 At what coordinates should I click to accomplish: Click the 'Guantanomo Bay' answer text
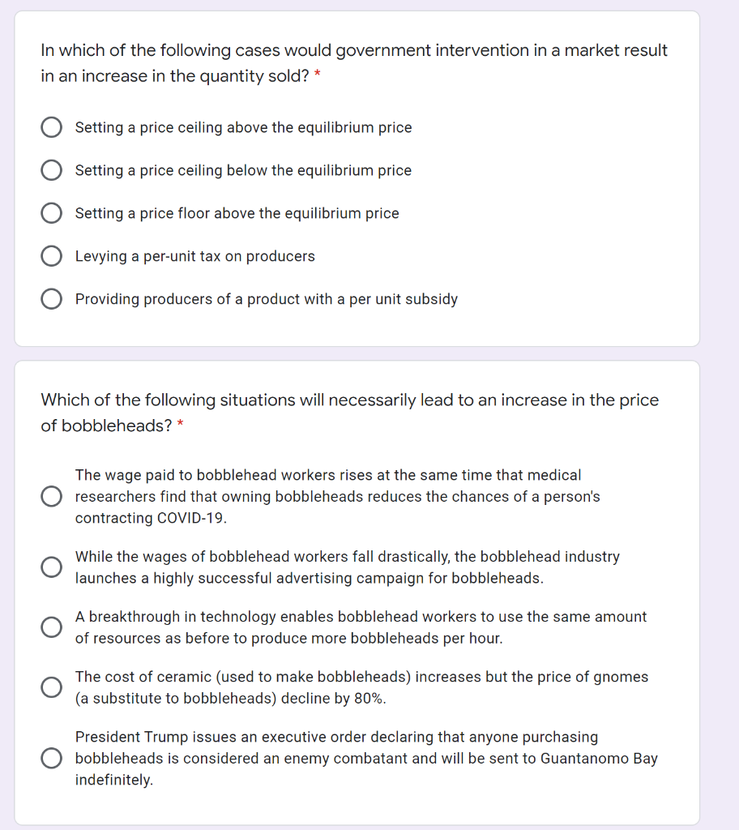pyautogui.click(x=366, y=758)
